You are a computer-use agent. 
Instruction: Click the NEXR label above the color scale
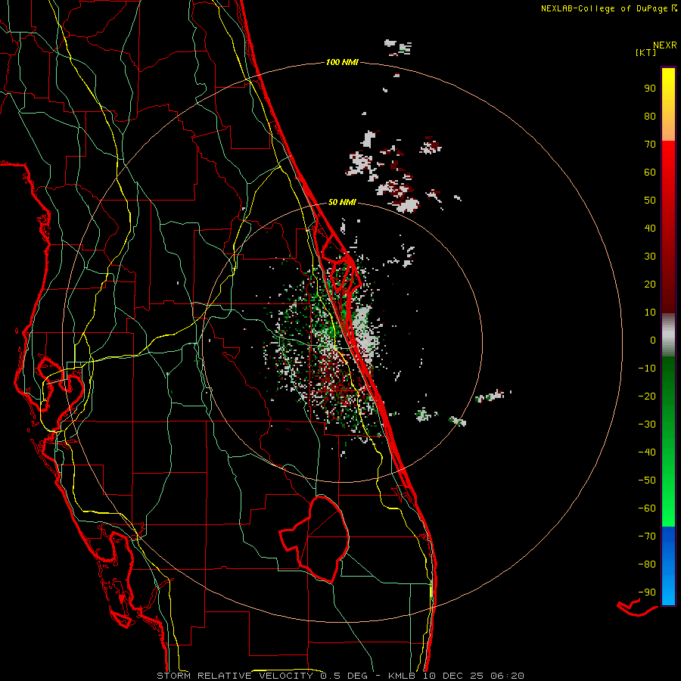pyautogui.click(x=664, y=45)
